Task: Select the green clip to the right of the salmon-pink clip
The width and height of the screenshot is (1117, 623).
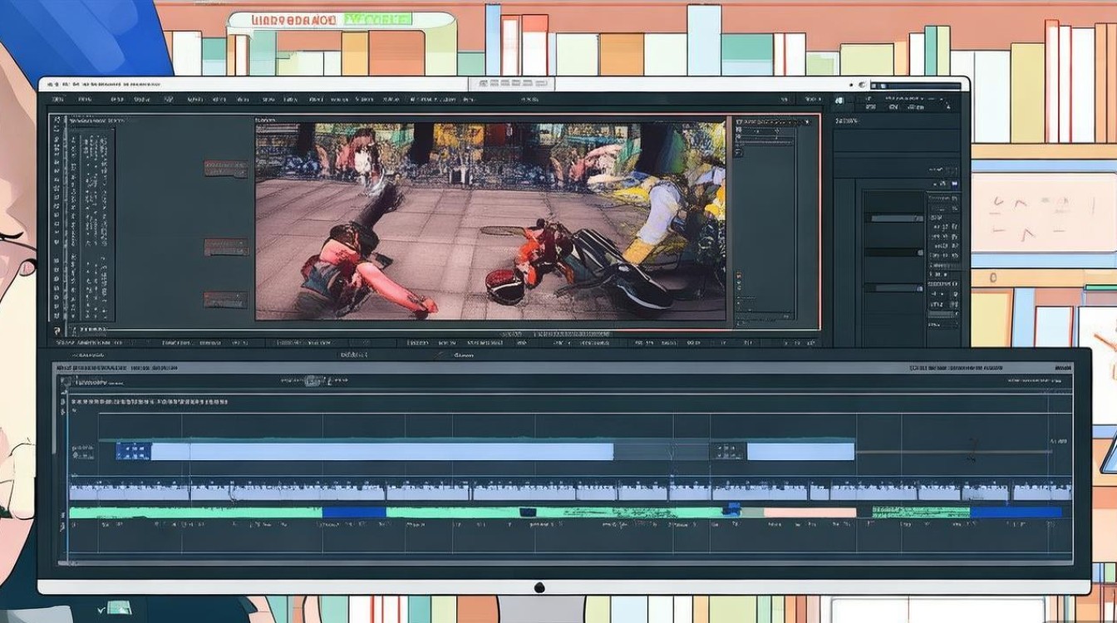Action: pos(920,513)
